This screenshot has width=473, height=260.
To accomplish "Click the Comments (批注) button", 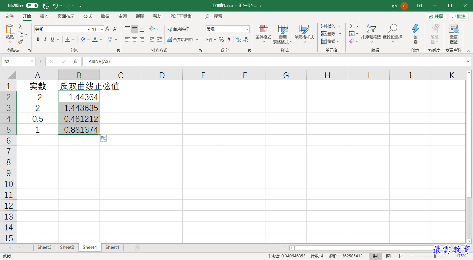I will click(459, 16).
